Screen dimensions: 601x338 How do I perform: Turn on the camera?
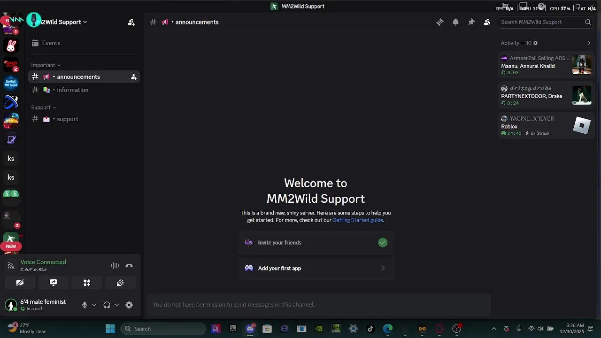point(20,283)
